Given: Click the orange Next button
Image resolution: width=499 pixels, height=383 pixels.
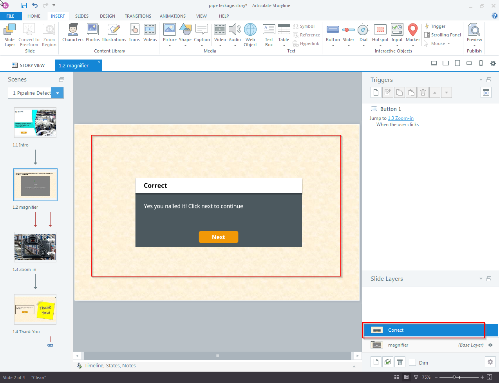Looking at the screenshot, I should click(218, 237).
